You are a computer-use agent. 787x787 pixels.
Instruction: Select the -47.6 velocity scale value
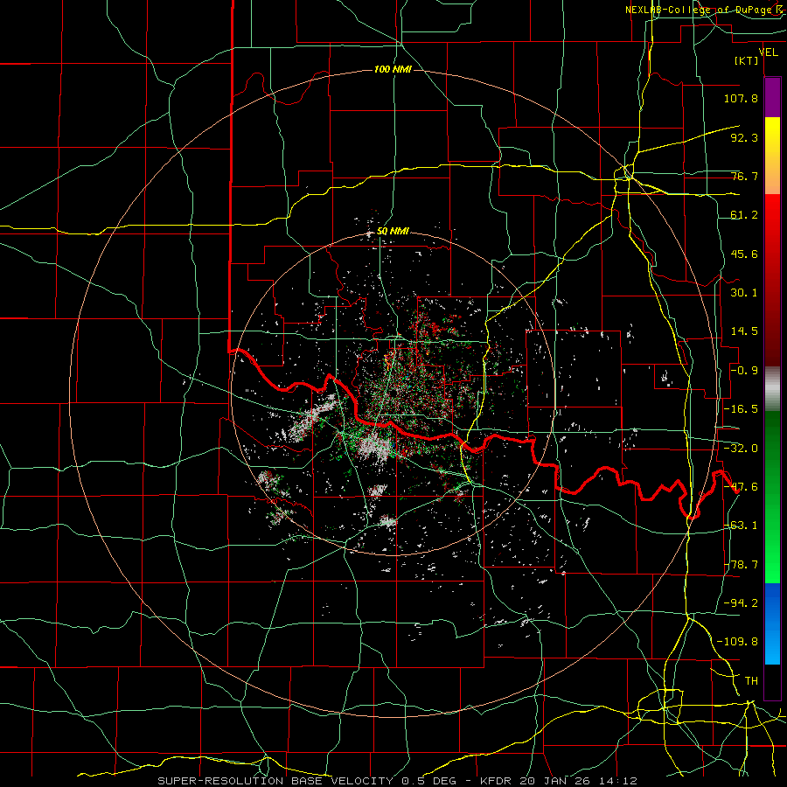741,487
